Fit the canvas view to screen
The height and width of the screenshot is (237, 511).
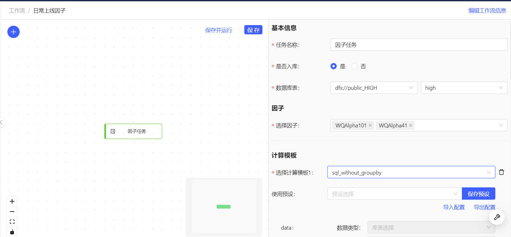[12, 222]
